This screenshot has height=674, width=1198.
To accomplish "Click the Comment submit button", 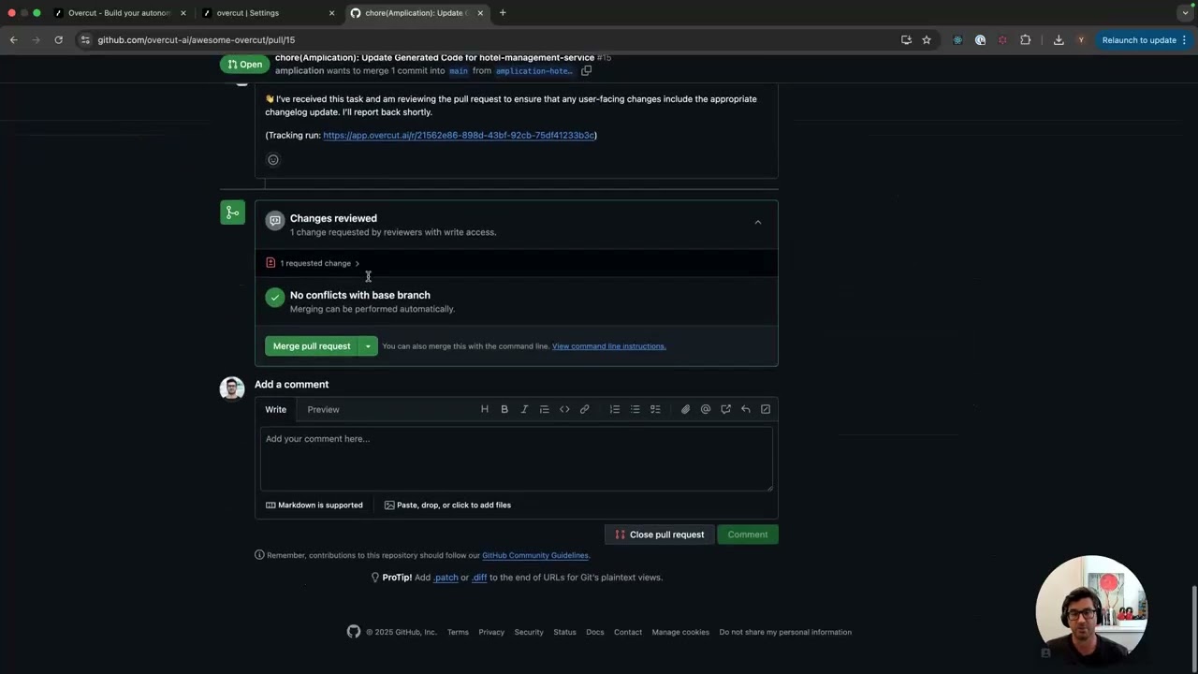I will (x=748, y=535).
